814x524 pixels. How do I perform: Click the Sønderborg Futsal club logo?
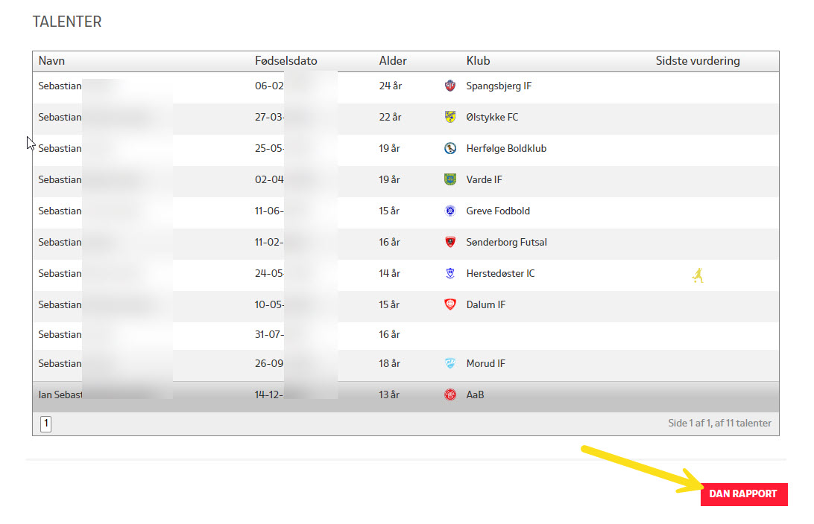coord(449,243)
